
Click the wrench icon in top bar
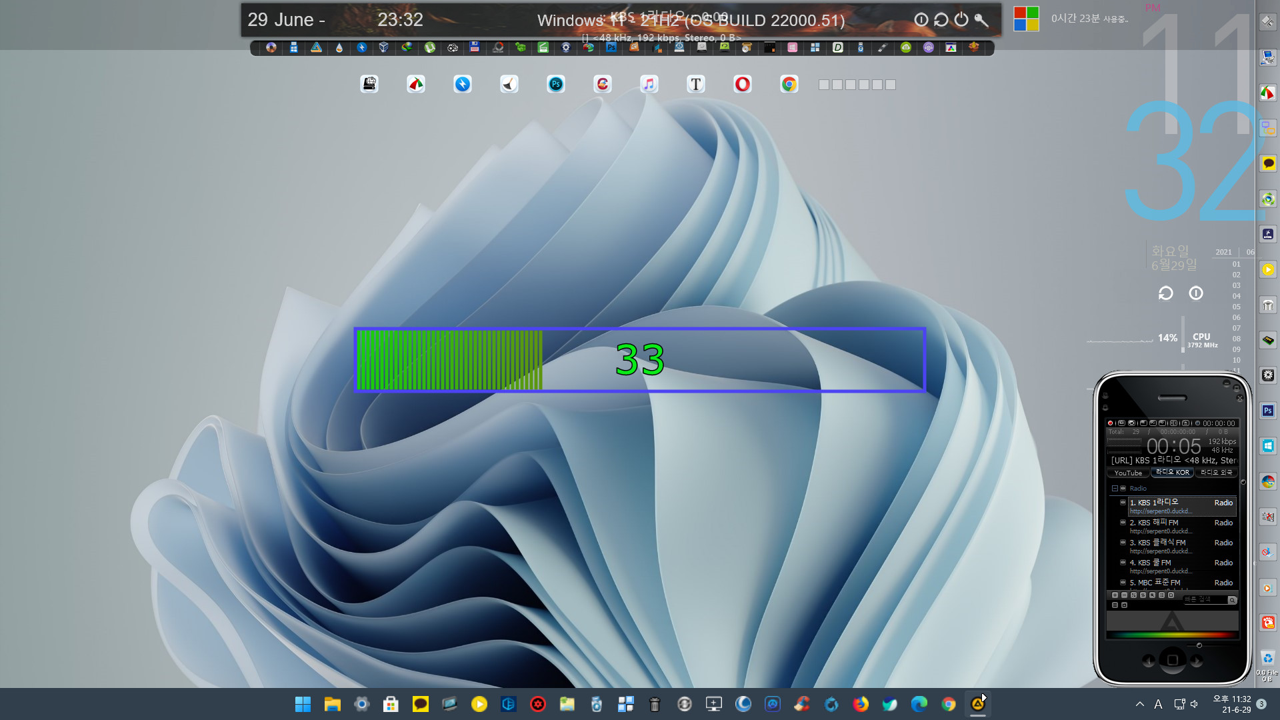pos(981,20)
